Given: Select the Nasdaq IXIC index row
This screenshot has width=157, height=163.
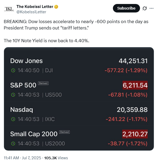Looking at the screenshot, I should click(x=79, y=114).
